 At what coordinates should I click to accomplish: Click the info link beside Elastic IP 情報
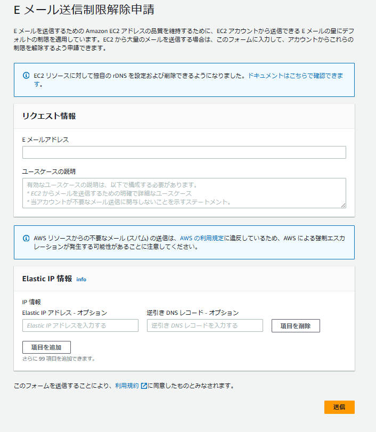coord(81,279)
